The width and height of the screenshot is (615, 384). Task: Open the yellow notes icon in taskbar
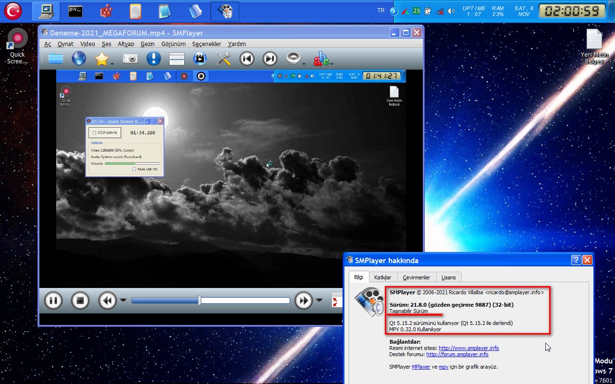pos(135,11)
